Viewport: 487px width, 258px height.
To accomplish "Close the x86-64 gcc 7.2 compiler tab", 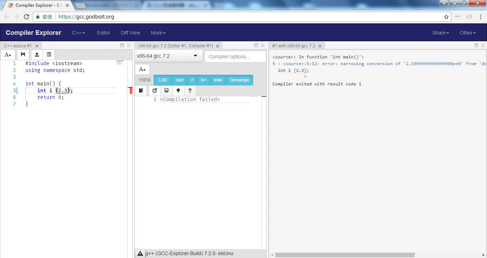I will [x=217, y=46].
